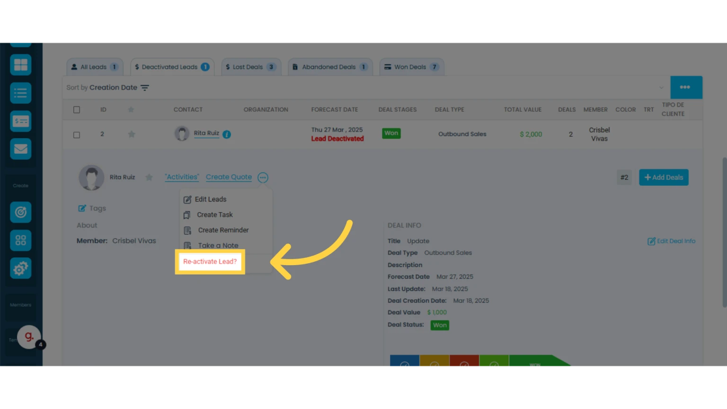This screenshot has height=409, width=727.
Task: Click the $ 2,000 total value cell
Action: (531, 134)
